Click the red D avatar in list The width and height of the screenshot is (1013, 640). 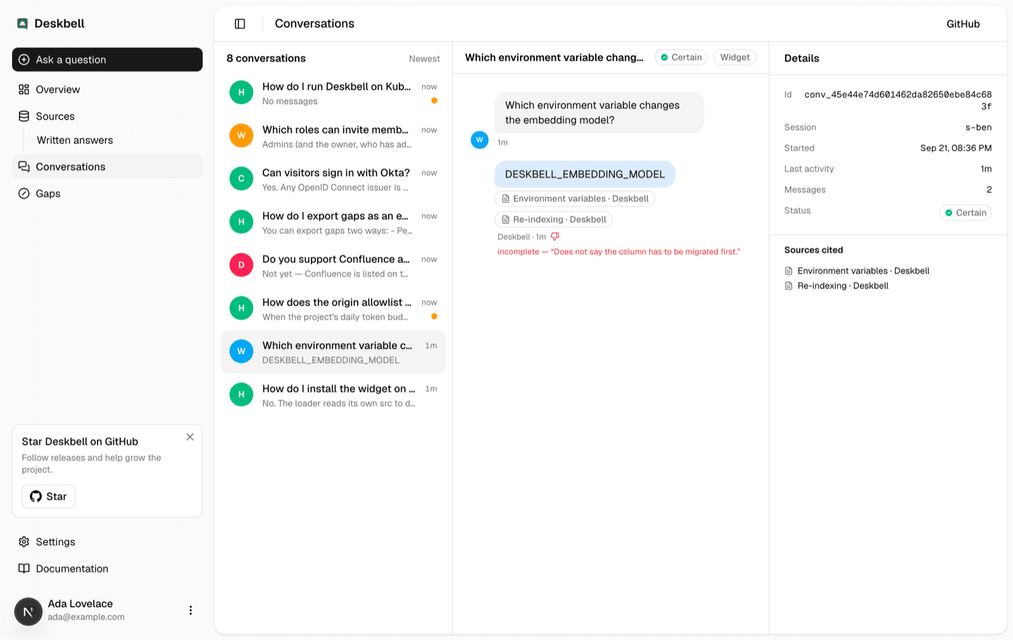tap(241, 265)
